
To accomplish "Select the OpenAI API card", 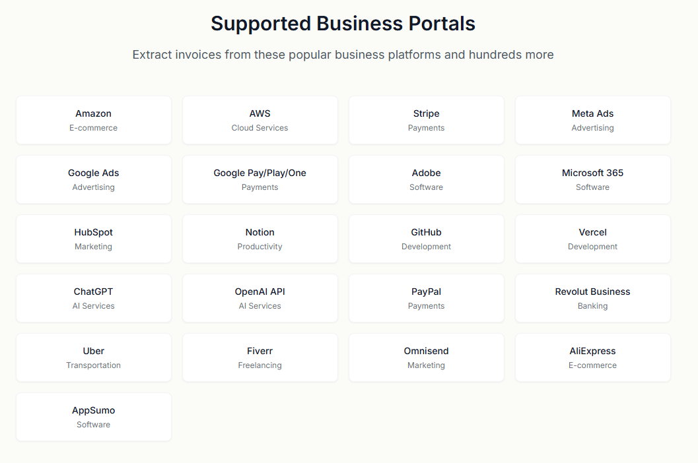I will pos(260,298).
